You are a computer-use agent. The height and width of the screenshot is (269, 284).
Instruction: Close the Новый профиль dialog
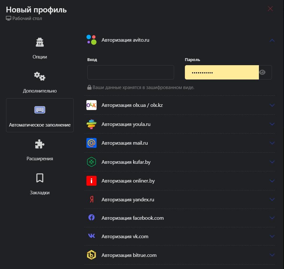click(x=270, y=9)
